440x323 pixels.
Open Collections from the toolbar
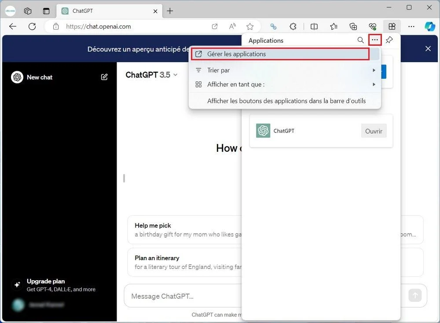click(x=353, y=26)
